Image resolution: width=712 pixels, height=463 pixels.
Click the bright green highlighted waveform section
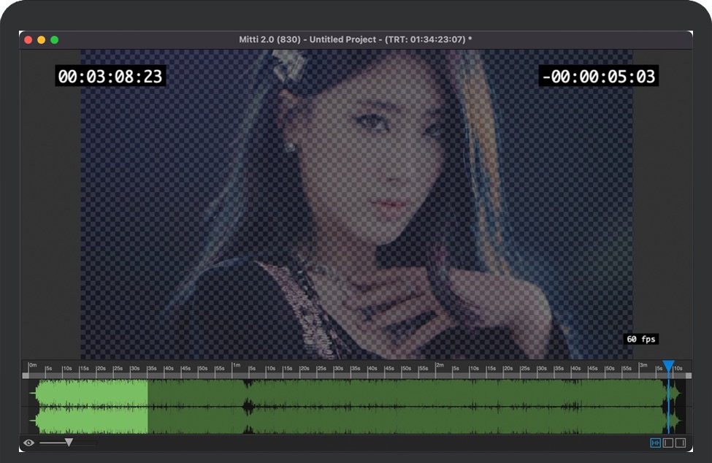[x=92, y=407]
